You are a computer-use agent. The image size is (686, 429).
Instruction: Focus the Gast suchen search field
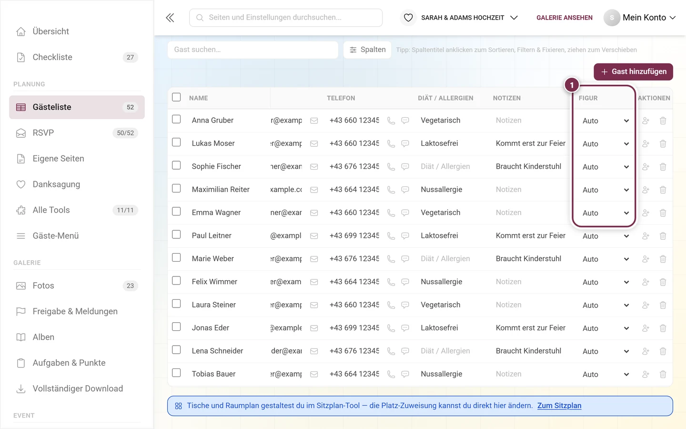(253, 50)
